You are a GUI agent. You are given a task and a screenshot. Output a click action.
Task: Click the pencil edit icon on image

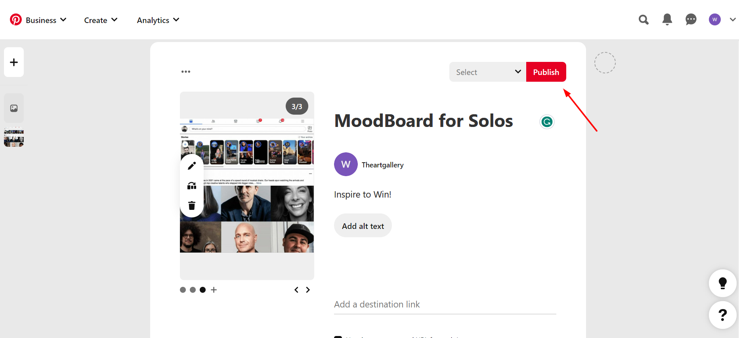click(192, 166)
